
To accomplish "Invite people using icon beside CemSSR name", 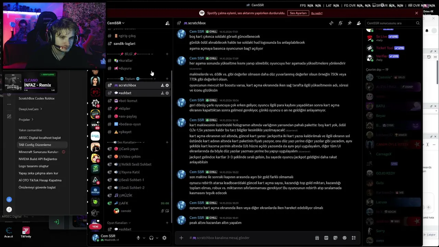I will 167,23.
